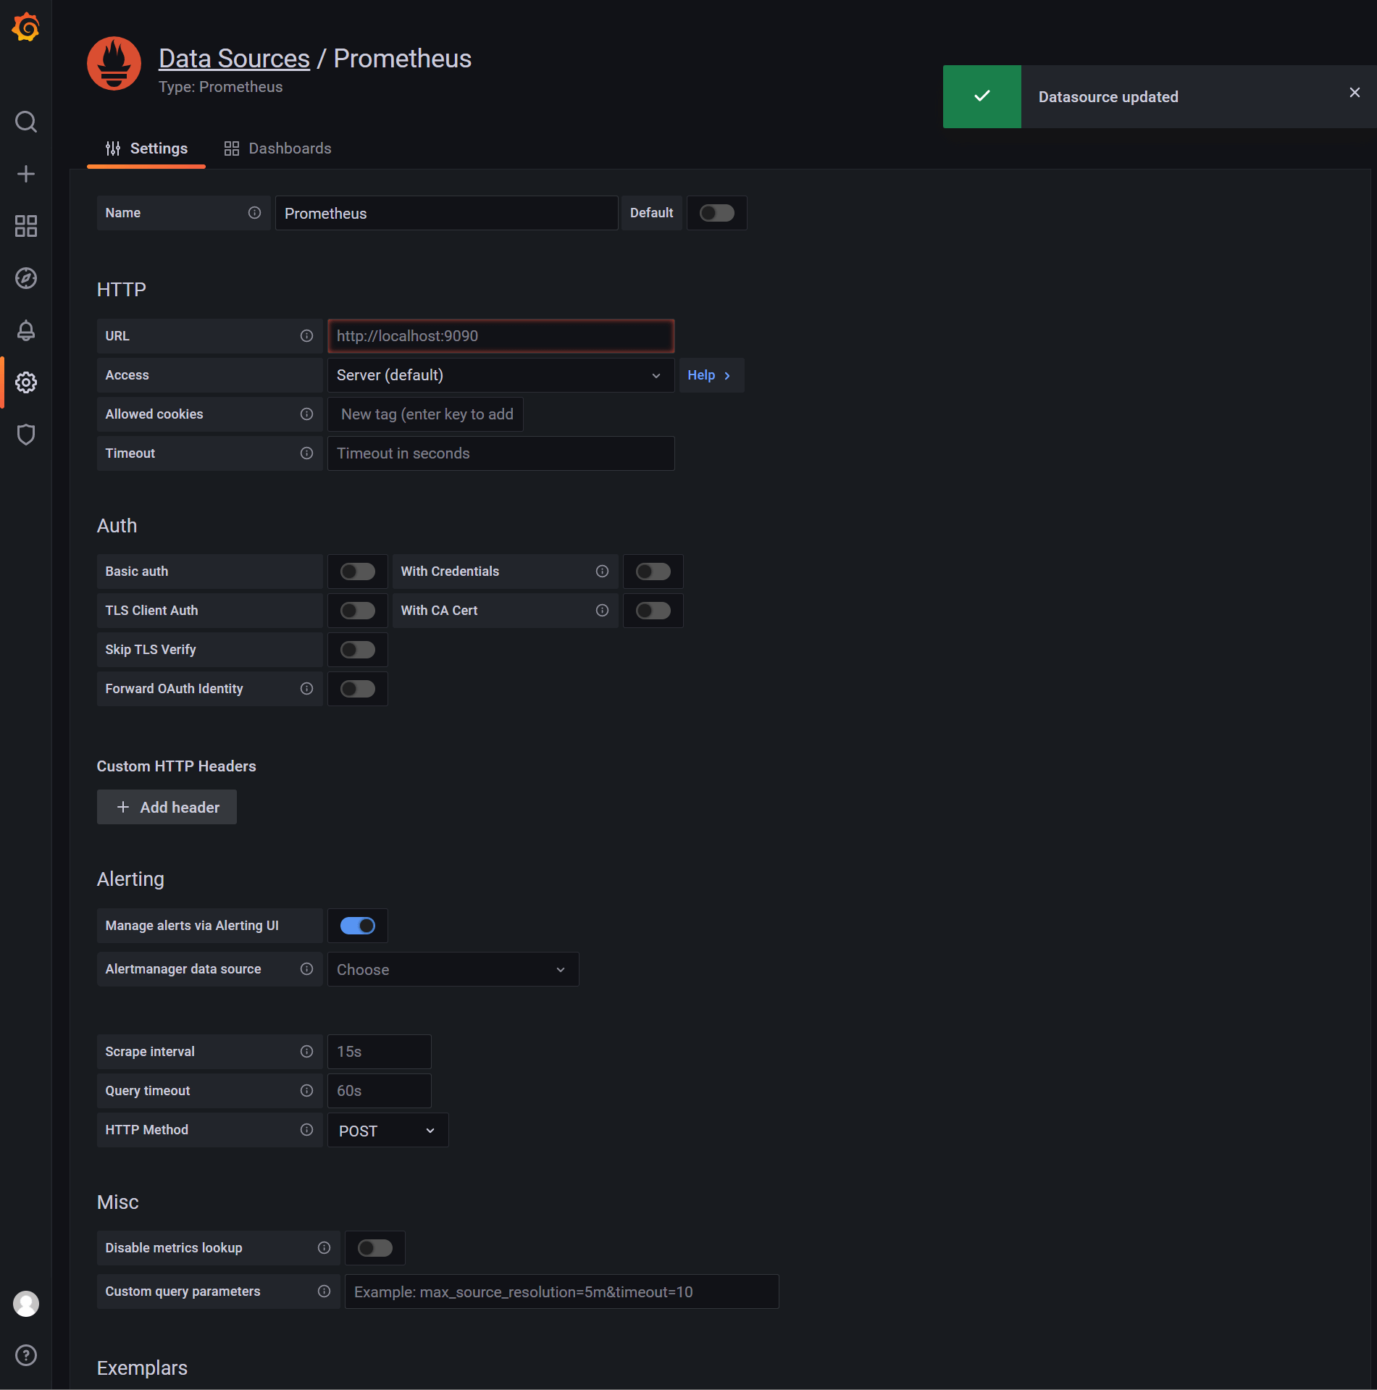The width and height of the screenshot is (1377, 1390).
Task: Open the HTTP Method POST dropdown
Action: click(x=388, y=1130)
